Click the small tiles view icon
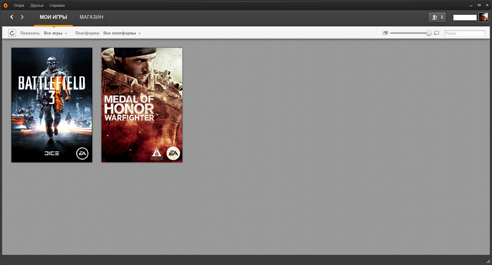 [x=385, y=33]
